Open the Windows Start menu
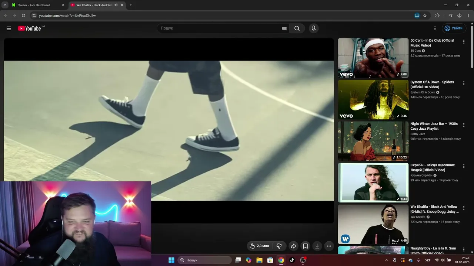The image size is (474, 266). coord(171,260)
